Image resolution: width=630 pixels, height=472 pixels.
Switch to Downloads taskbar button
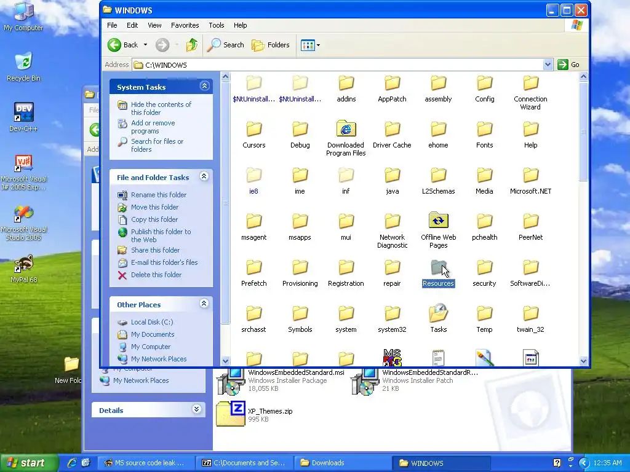[343, 463]
